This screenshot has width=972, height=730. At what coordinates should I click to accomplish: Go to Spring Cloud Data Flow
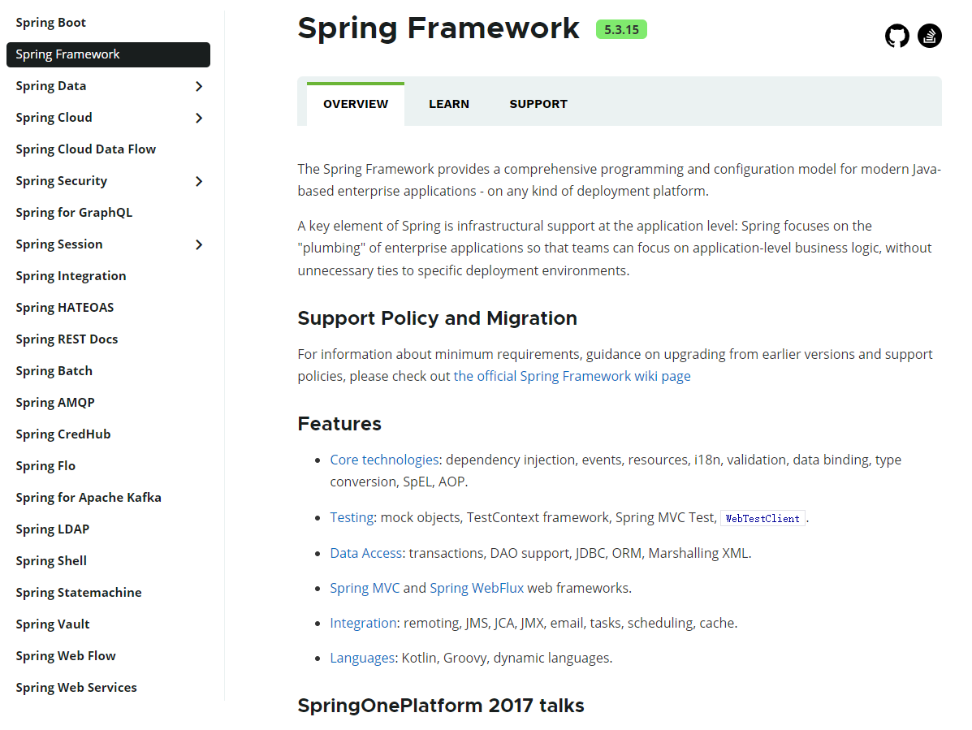(x=85, y=149)
